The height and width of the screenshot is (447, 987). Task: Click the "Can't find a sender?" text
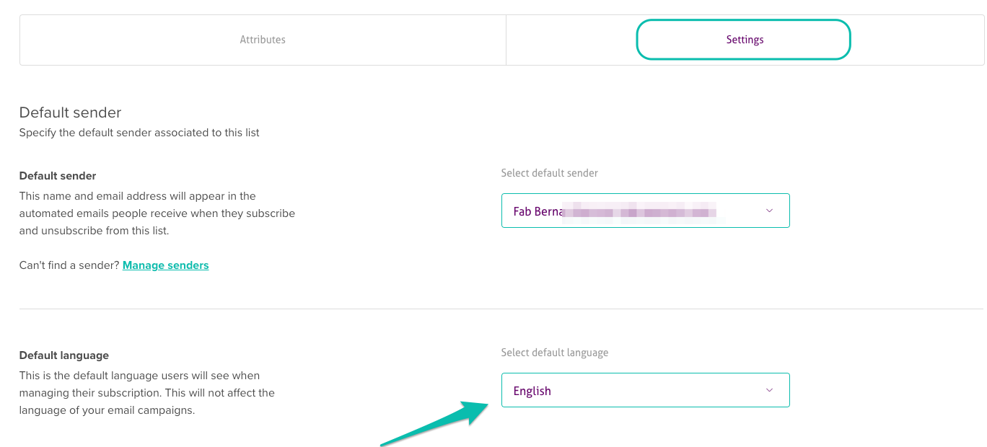click(69, 265)
